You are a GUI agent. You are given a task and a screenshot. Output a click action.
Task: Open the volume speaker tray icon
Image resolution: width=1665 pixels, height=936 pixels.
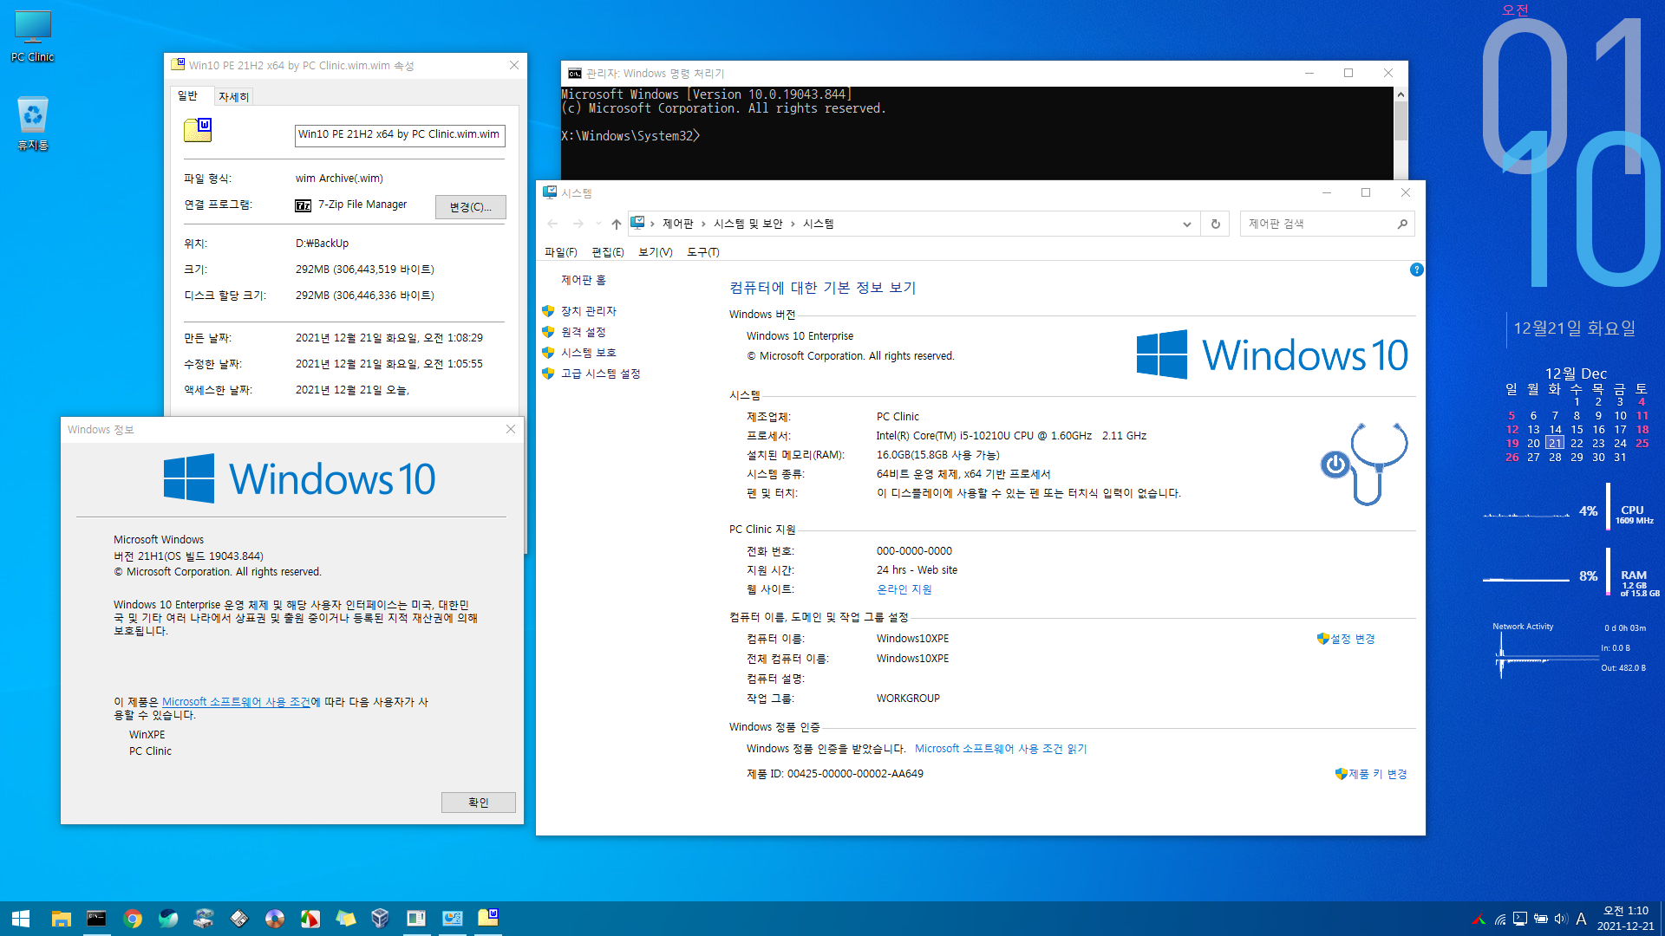point(1561,920)
